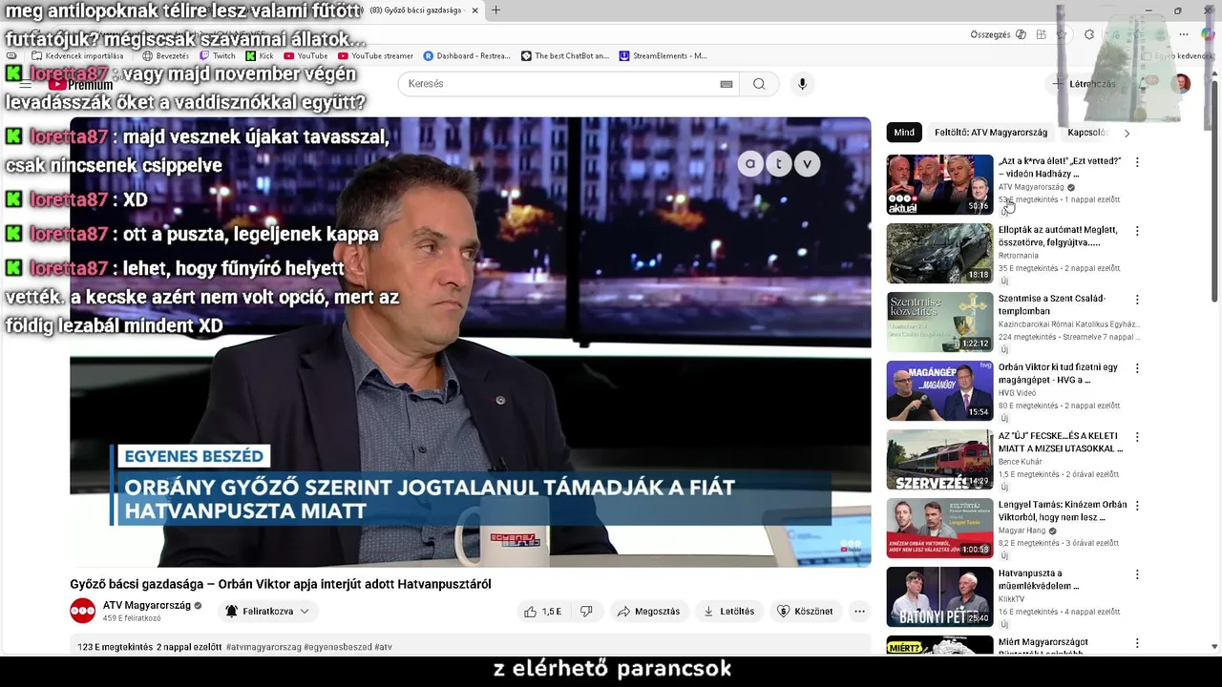Open menu for Hatvanpuszta a műemlékvédelem video
Screen dimensions: 1222x687
pos(1136,574)
